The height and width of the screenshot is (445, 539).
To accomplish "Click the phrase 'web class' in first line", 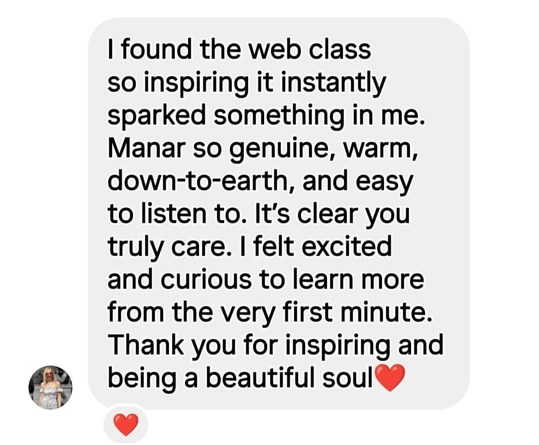I will tap(310, 50).
